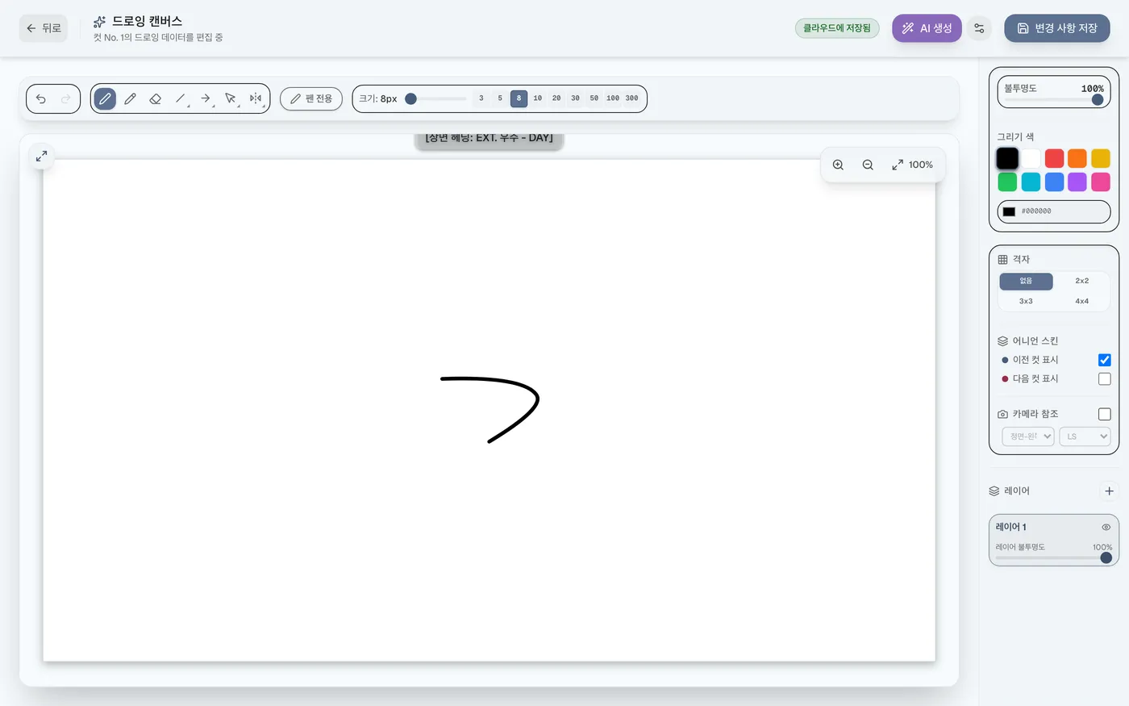Click the undo arrow icon

[41, 98]
